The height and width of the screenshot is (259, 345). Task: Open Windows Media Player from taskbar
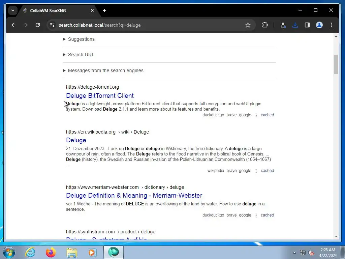pyautogui.click(x=92, y=252)
